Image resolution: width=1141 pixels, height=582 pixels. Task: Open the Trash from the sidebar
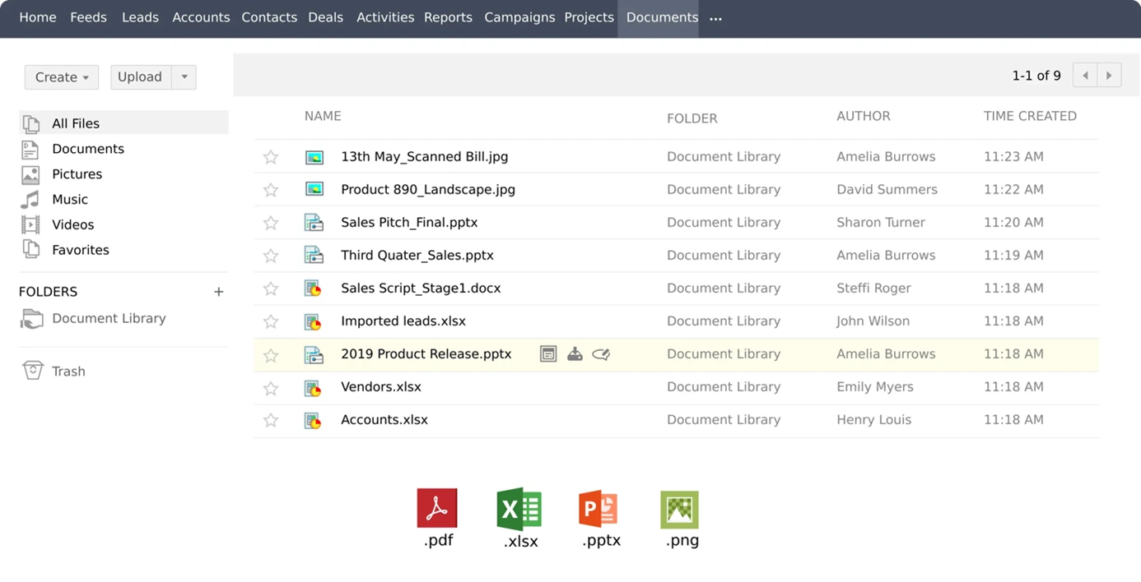coord(67,371)
